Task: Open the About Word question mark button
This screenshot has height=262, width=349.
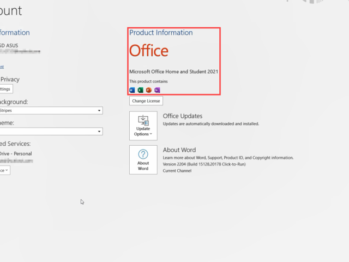Action: [x=143, y=159]
